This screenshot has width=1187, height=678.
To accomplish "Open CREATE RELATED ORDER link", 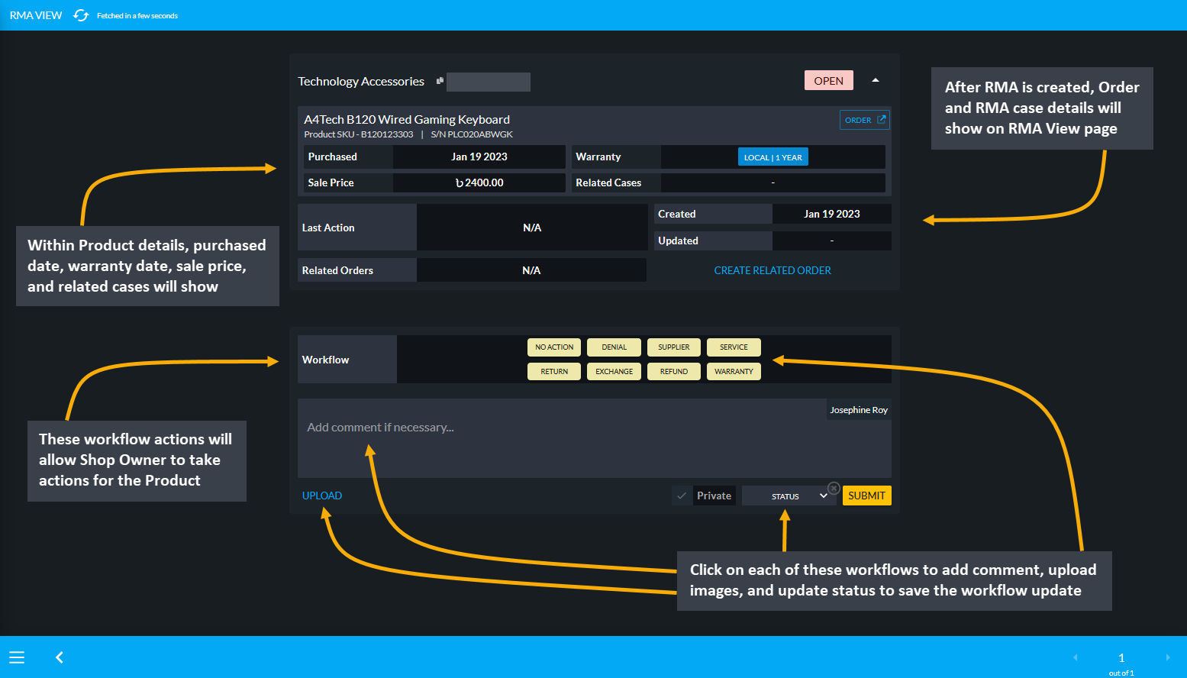I will pos(773,270).
